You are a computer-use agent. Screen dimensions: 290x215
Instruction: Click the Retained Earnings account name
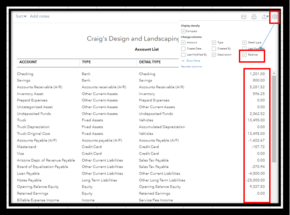click(x=33, y=193)
